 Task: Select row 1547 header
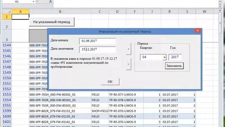click(7, 62)
